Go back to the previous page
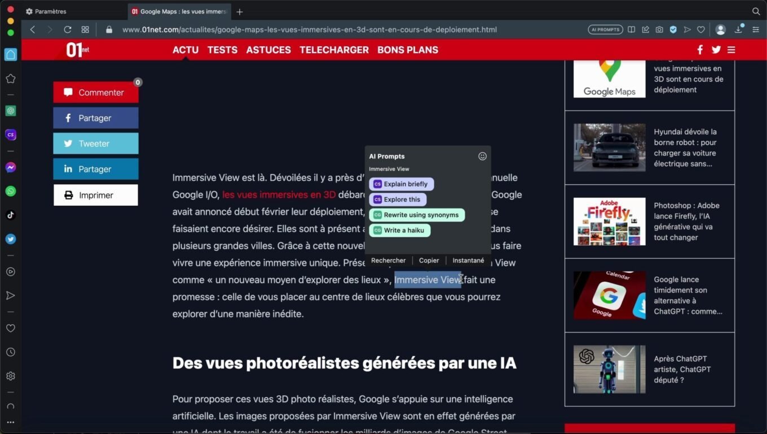 33,29
